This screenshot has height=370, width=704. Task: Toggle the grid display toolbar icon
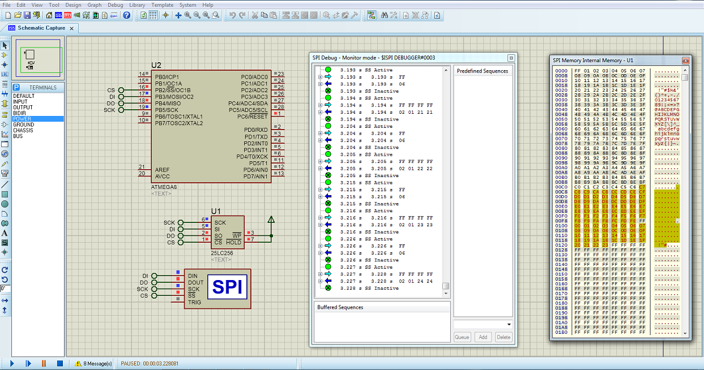click(153, 15)
